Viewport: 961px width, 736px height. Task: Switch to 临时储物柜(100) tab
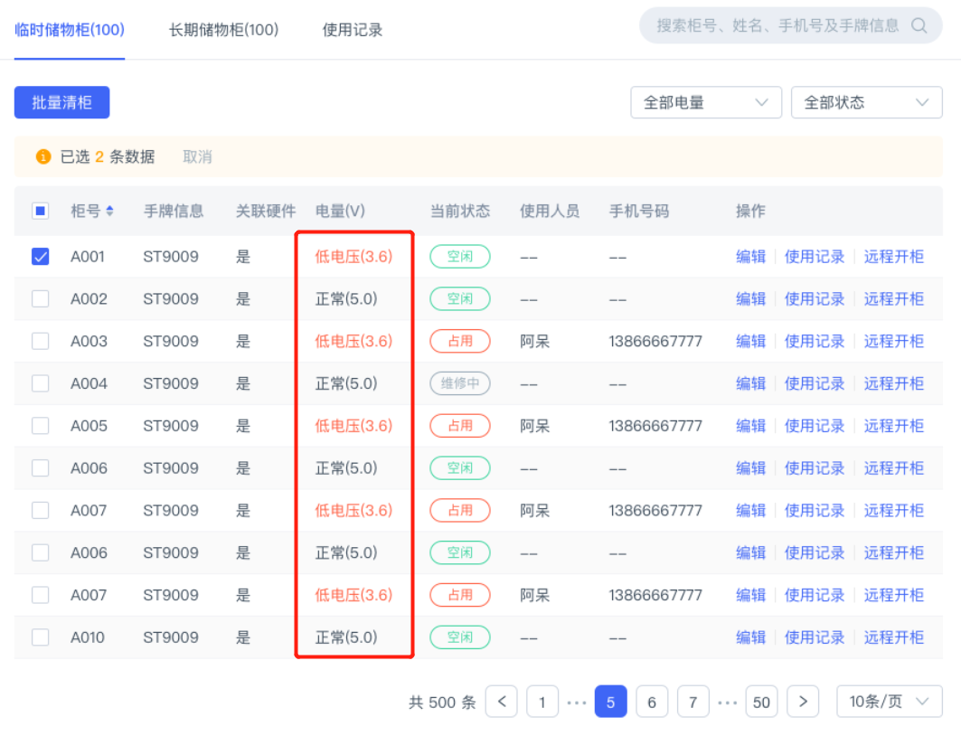pyautogui.click(x=70, y=30)
